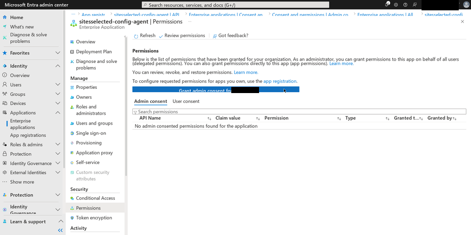Expand the Groups chevron

point(58,94)
